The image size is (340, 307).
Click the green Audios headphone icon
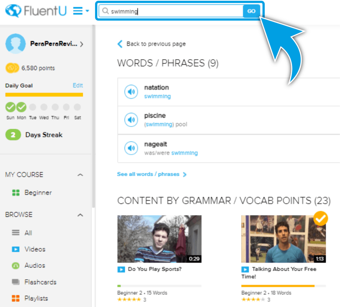[x=16, y=266]
